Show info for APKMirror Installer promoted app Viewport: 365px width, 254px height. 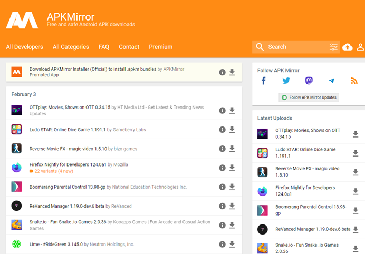[x=222, y=72]
